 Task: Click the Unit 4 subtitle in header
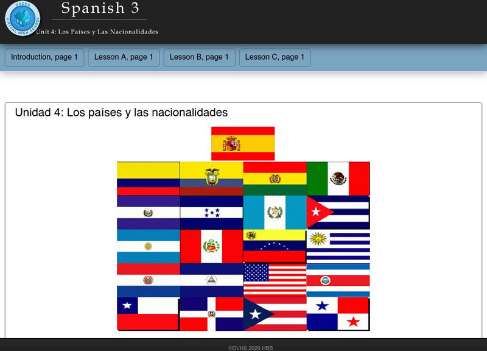click(x=97, y=32)
